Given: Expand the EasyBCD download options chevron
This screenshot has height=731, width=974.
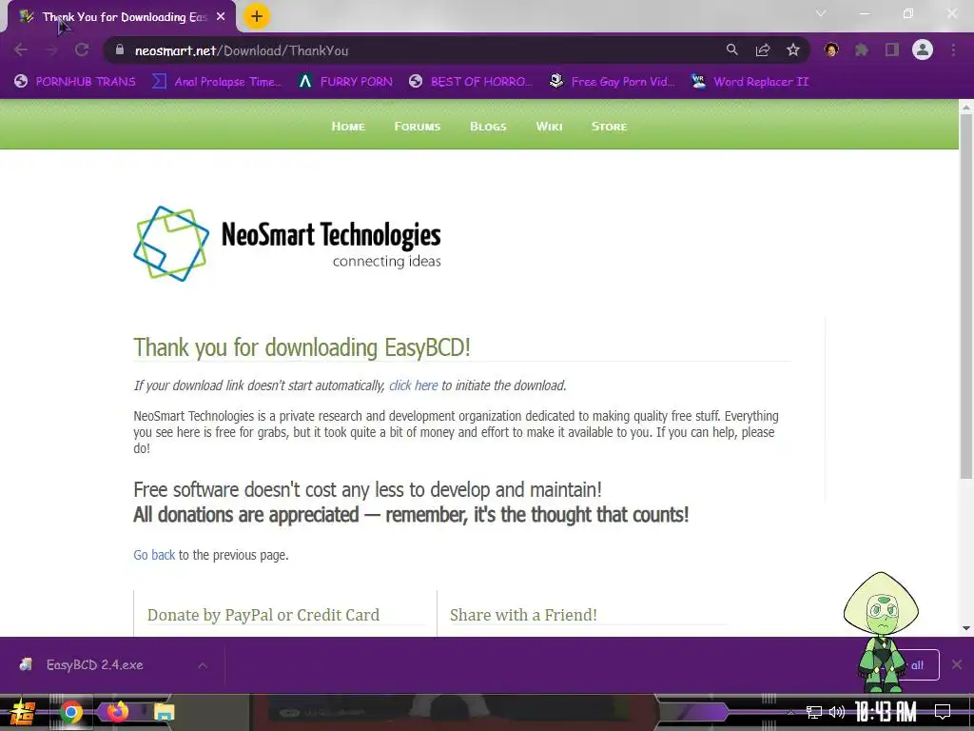Looking at the screenshot, I should click(x=203, y=665).
